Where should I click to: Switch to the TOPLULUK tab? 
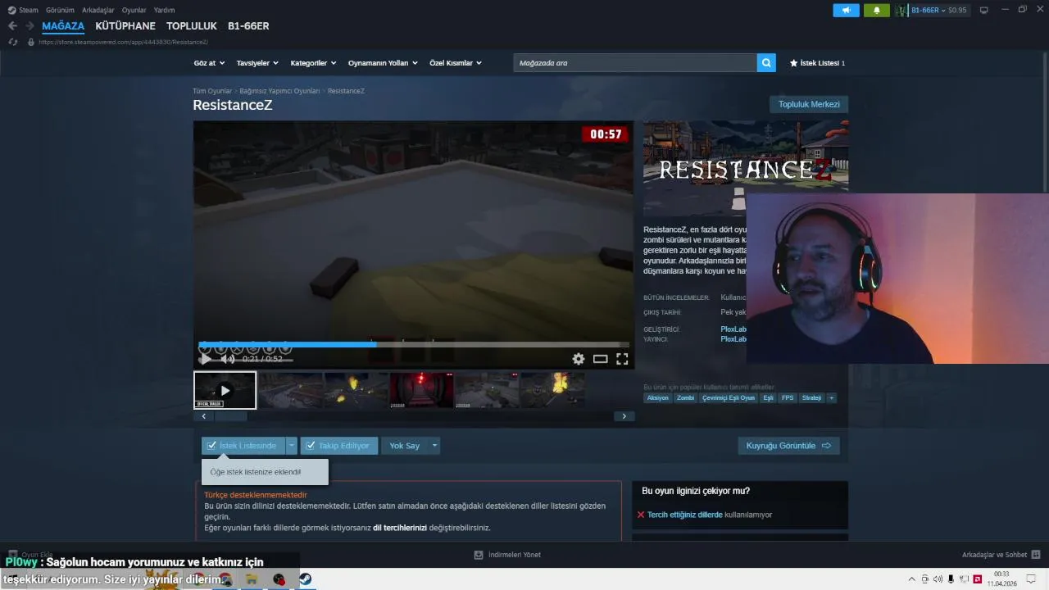192,26
